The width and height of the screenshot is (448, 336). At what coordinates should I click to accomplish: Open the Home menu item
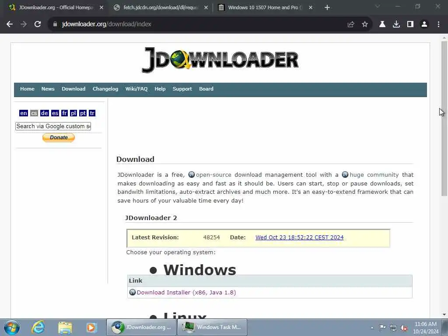(27, 89)
